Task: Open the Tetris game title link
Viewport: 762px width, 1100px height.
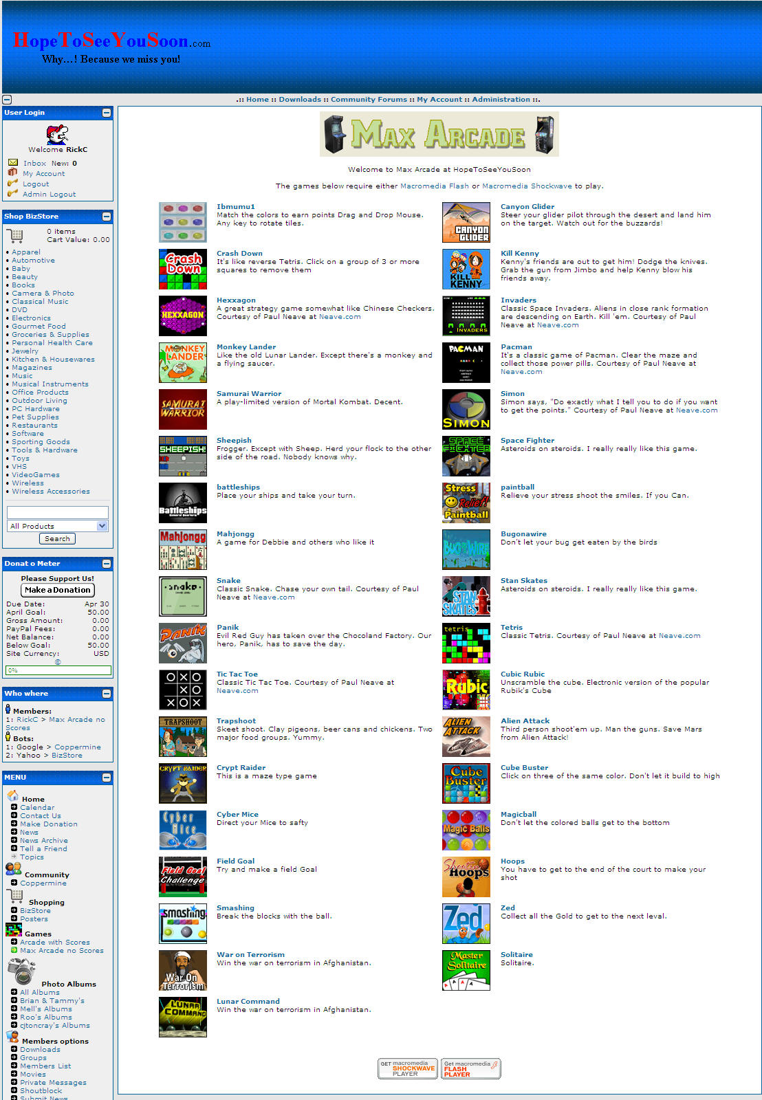Action: 512,628
